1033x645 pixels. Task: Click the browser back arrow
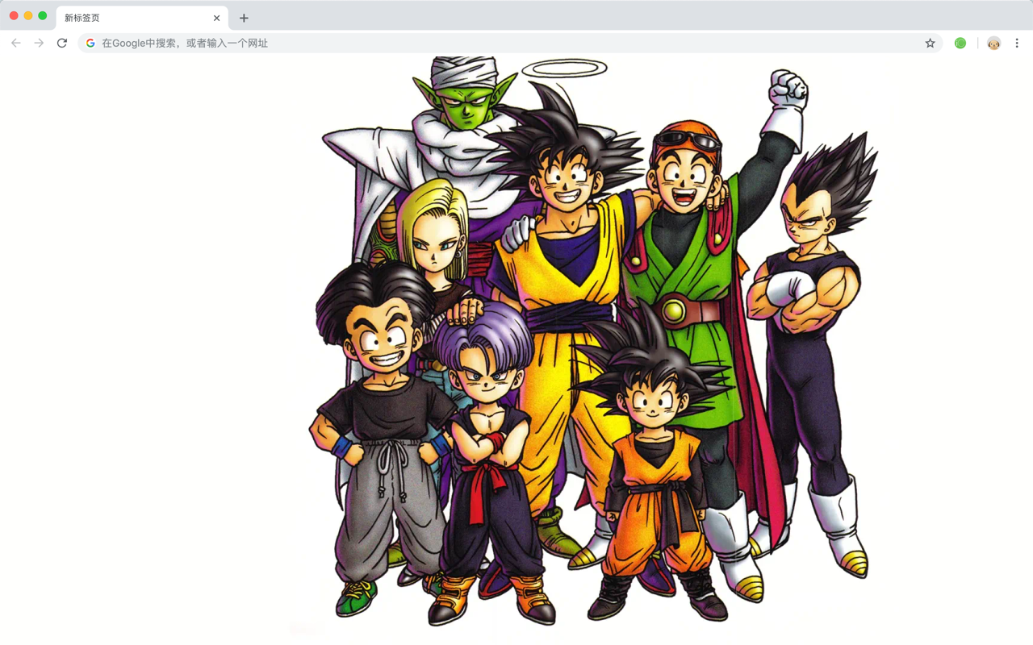tap(16, 43)
